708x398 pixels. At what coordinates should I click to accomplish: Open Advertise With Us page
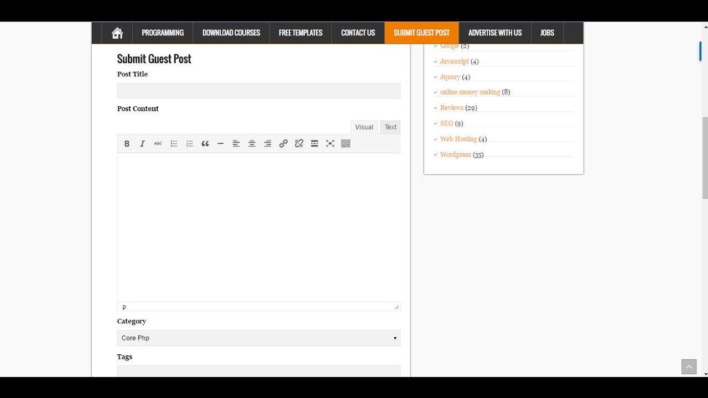[495, 33]
